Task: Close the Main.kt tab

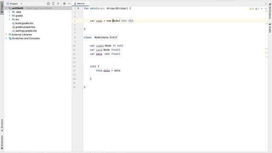Action: 87,3
